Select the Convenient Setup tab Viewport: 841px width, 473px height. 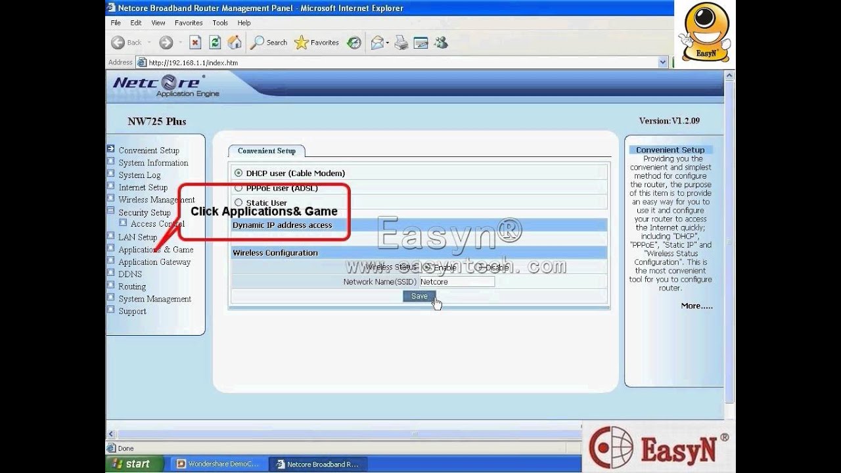(267, 150)
